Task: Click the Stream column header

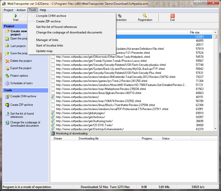Action: [63, 138]
